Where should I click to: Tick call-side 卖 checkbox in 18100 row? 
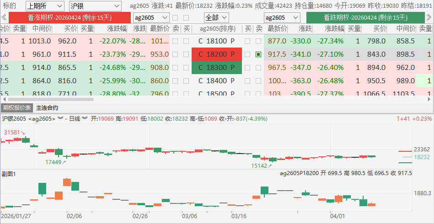pyautogui.click(x=175, y=41)
